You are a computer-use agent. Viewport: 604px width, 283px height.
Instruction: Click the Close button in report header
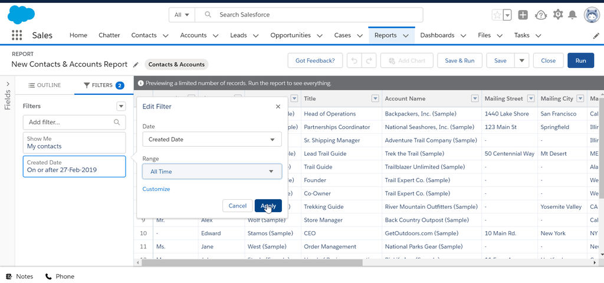tap(548, 61)
